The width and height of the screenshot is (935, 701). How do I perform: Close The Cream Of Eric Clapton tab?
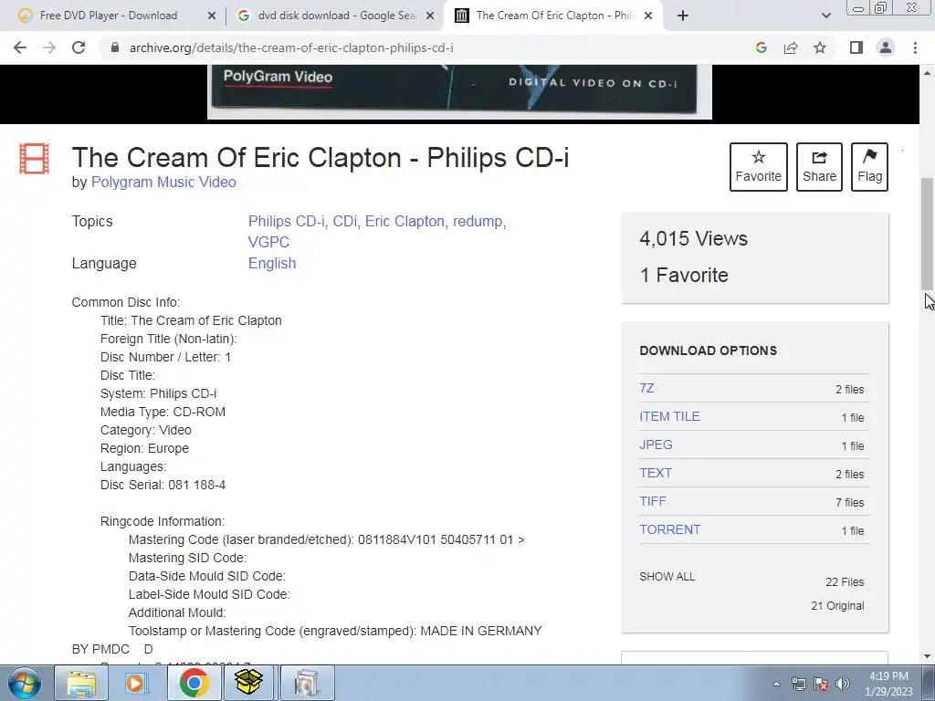click(649, 16)
